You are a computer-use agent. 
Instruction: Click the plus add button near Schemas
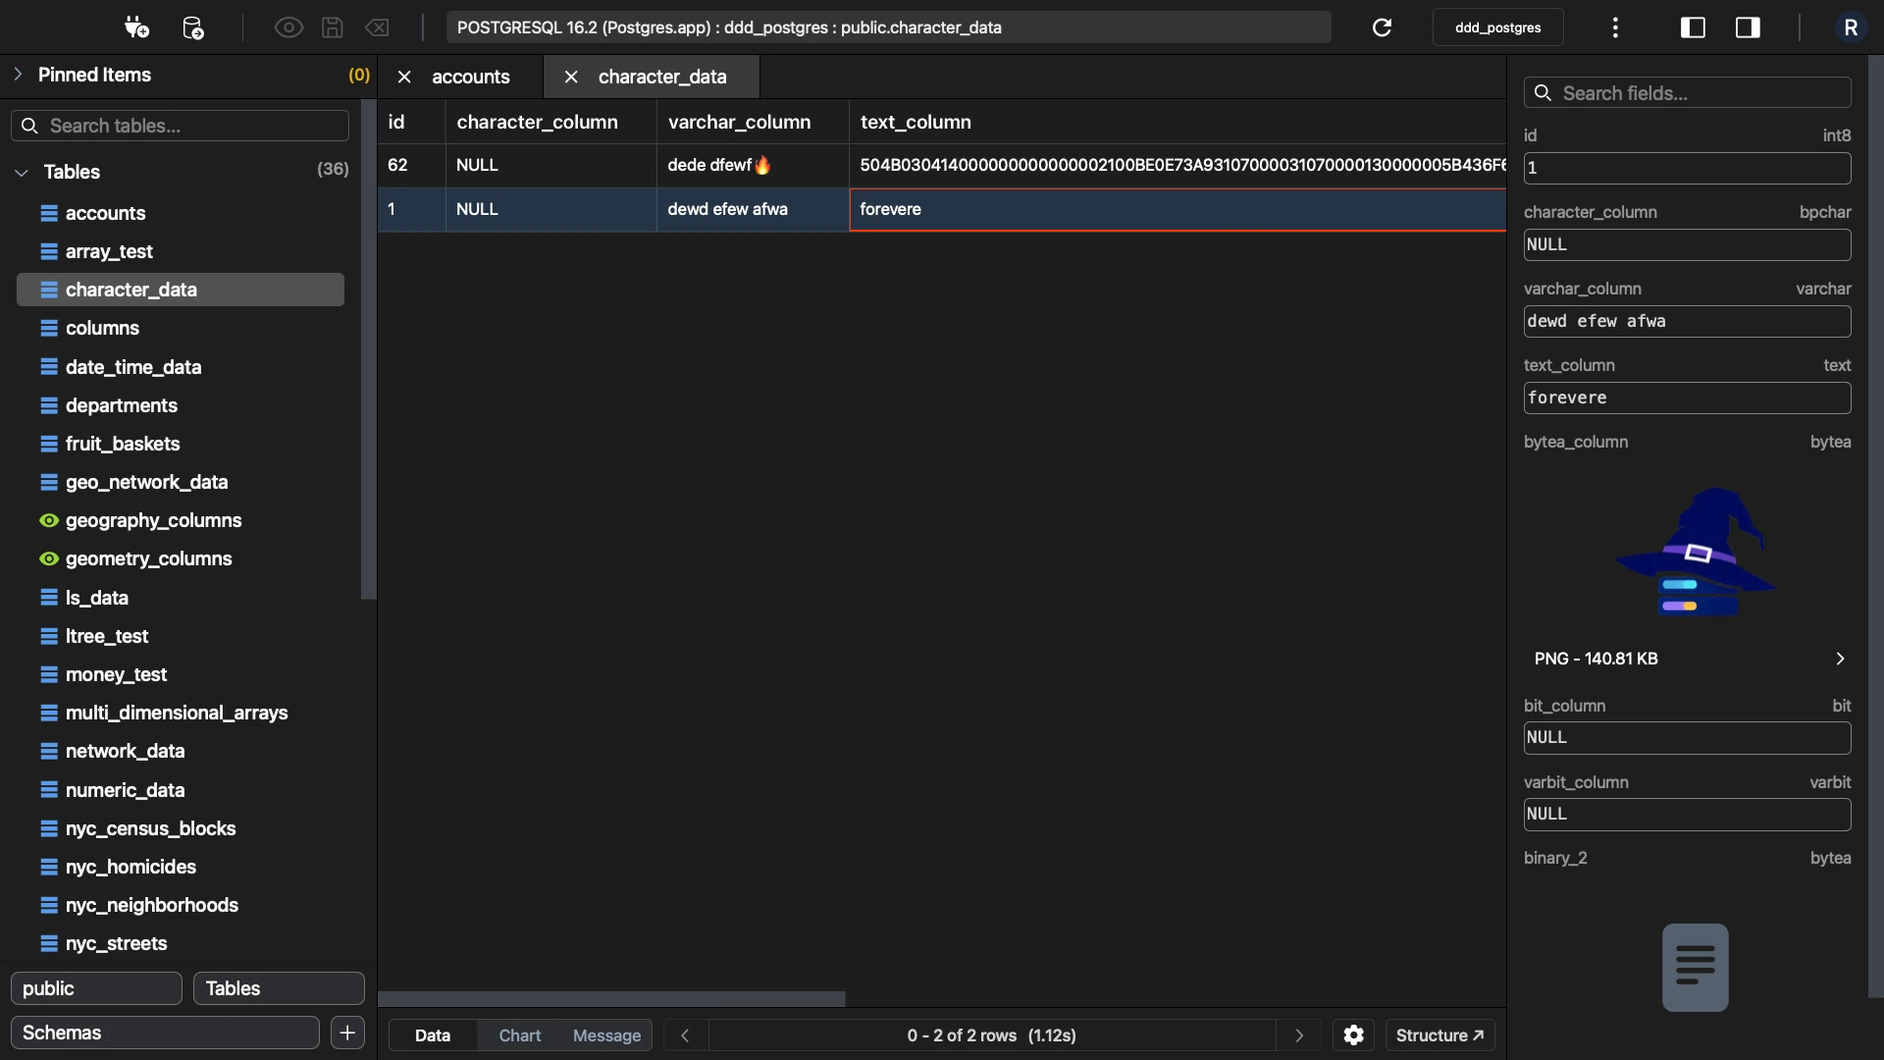[x=347, y=1033]
